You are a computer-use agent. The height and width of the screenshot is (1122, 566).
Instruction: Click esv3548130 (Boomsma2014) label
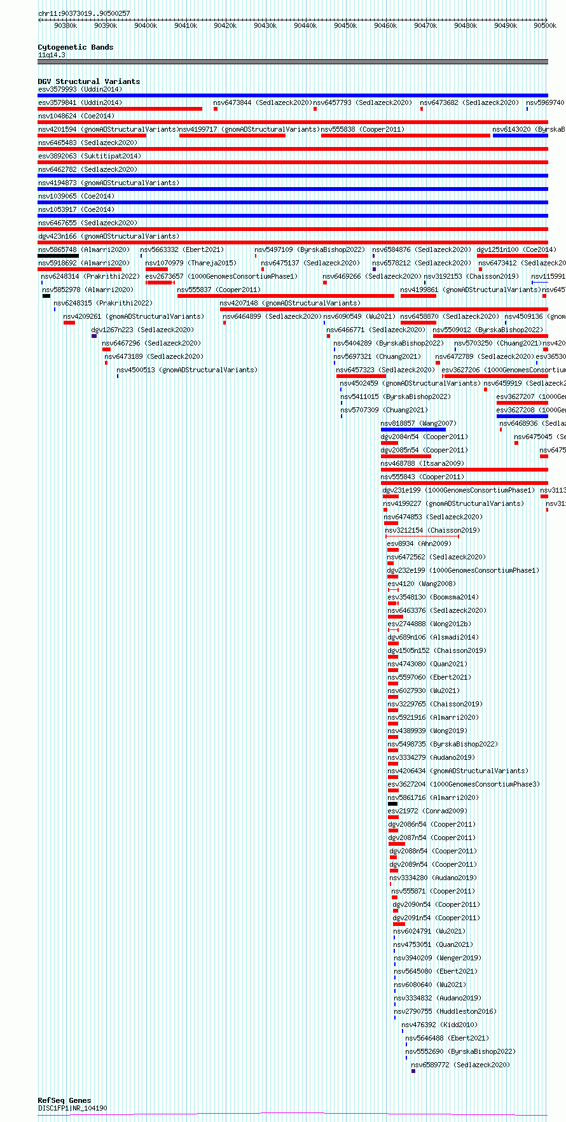pyautogui.click(x=433, y=597)
